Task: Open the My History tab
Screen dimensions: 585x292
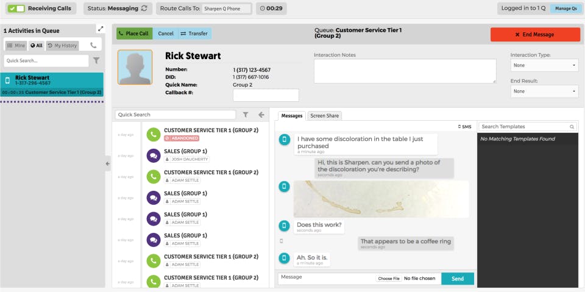Action: (62, 46)
